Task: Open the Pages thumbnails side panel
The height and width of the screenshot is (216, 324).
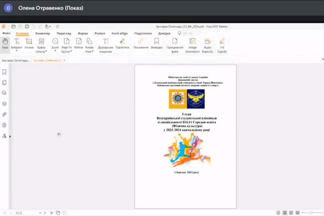Action: (x=4, y=82)
